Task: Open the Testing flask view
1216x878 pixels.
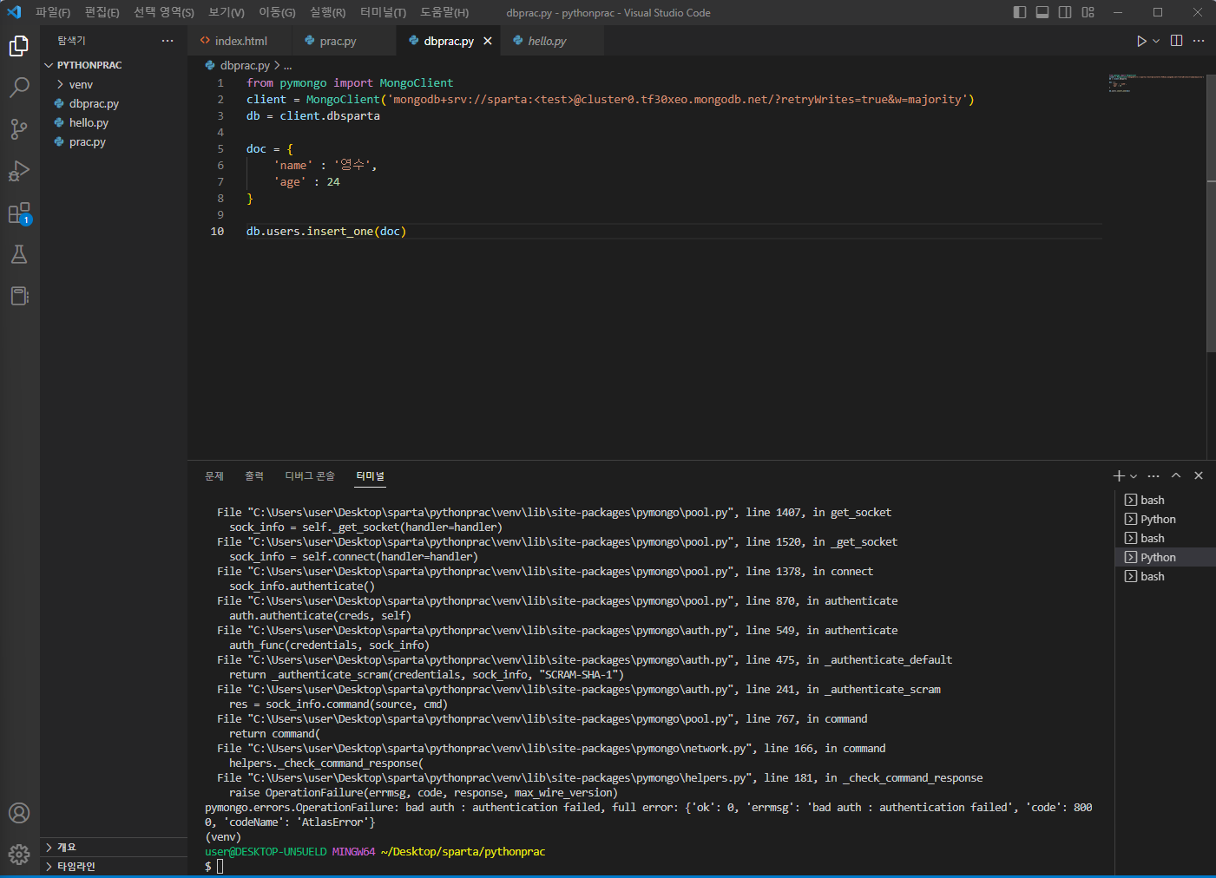Action: click(x=19, y=254)
